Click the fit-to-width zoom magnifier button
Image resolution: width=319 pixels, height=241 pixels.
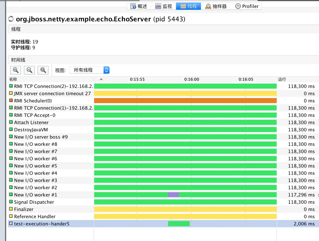point(43,70)
